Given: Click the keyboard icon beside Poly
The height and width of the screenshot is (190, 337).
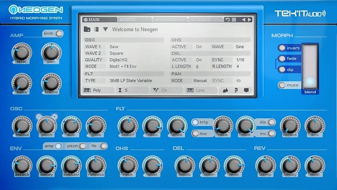Looking at the screenshot, I should pos(87,90).
